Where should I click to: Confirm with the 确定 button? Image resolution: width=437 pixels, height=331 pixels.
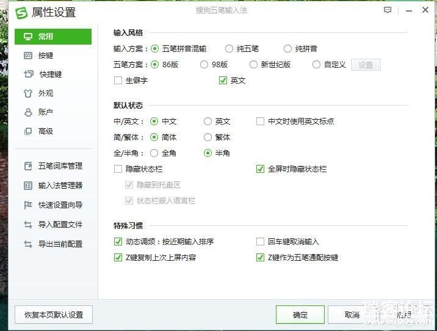coord(300,315)
